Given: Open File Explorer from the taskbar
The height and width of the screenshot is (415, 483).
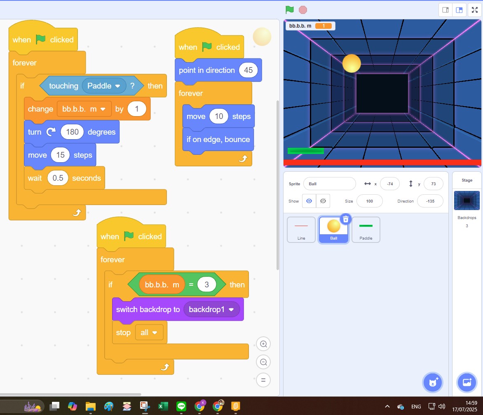Looking at the screenshot, I should coord(91,406).
